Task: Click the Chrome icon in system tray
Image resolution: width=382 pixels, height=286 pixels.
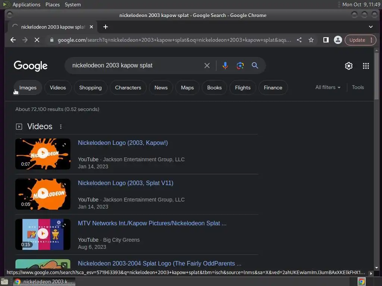Action: 361,282
